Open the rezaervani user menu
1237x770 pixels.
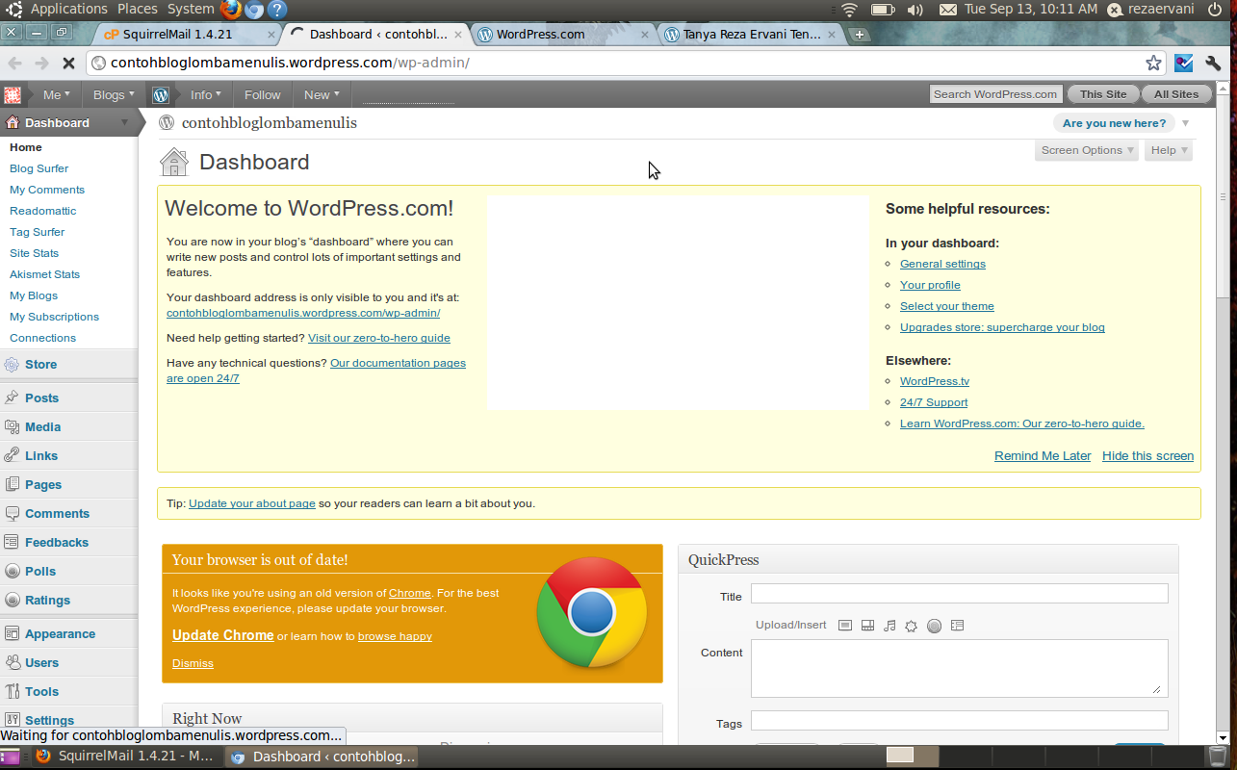click(x=1150, y=10)
